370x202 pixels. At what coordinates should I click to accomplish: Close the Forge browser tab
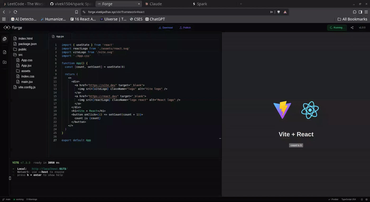pyautogui.click(x=139, y=4)
